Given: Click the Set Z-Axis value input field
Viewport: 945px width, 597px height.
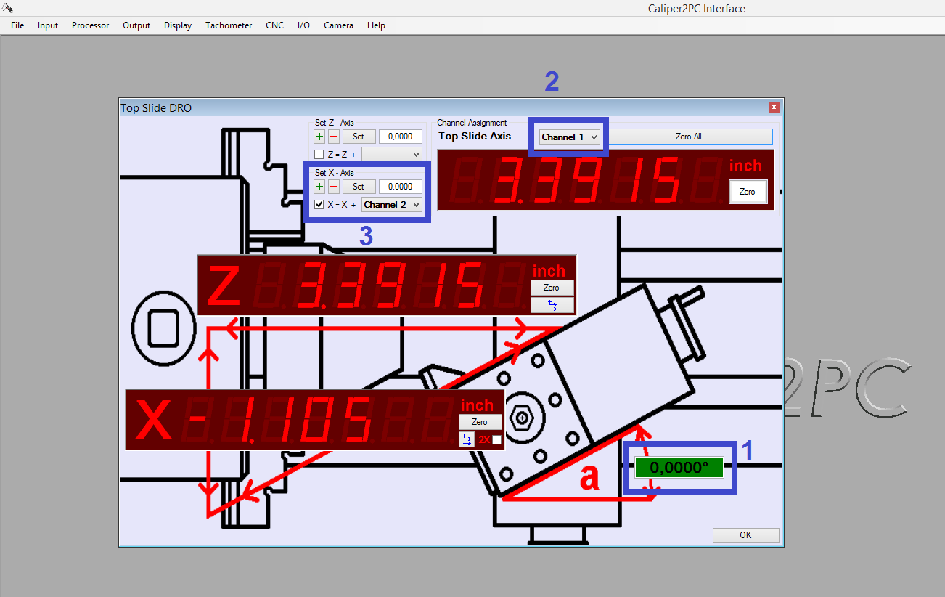Looking at the screenshot, I should 401,137.
